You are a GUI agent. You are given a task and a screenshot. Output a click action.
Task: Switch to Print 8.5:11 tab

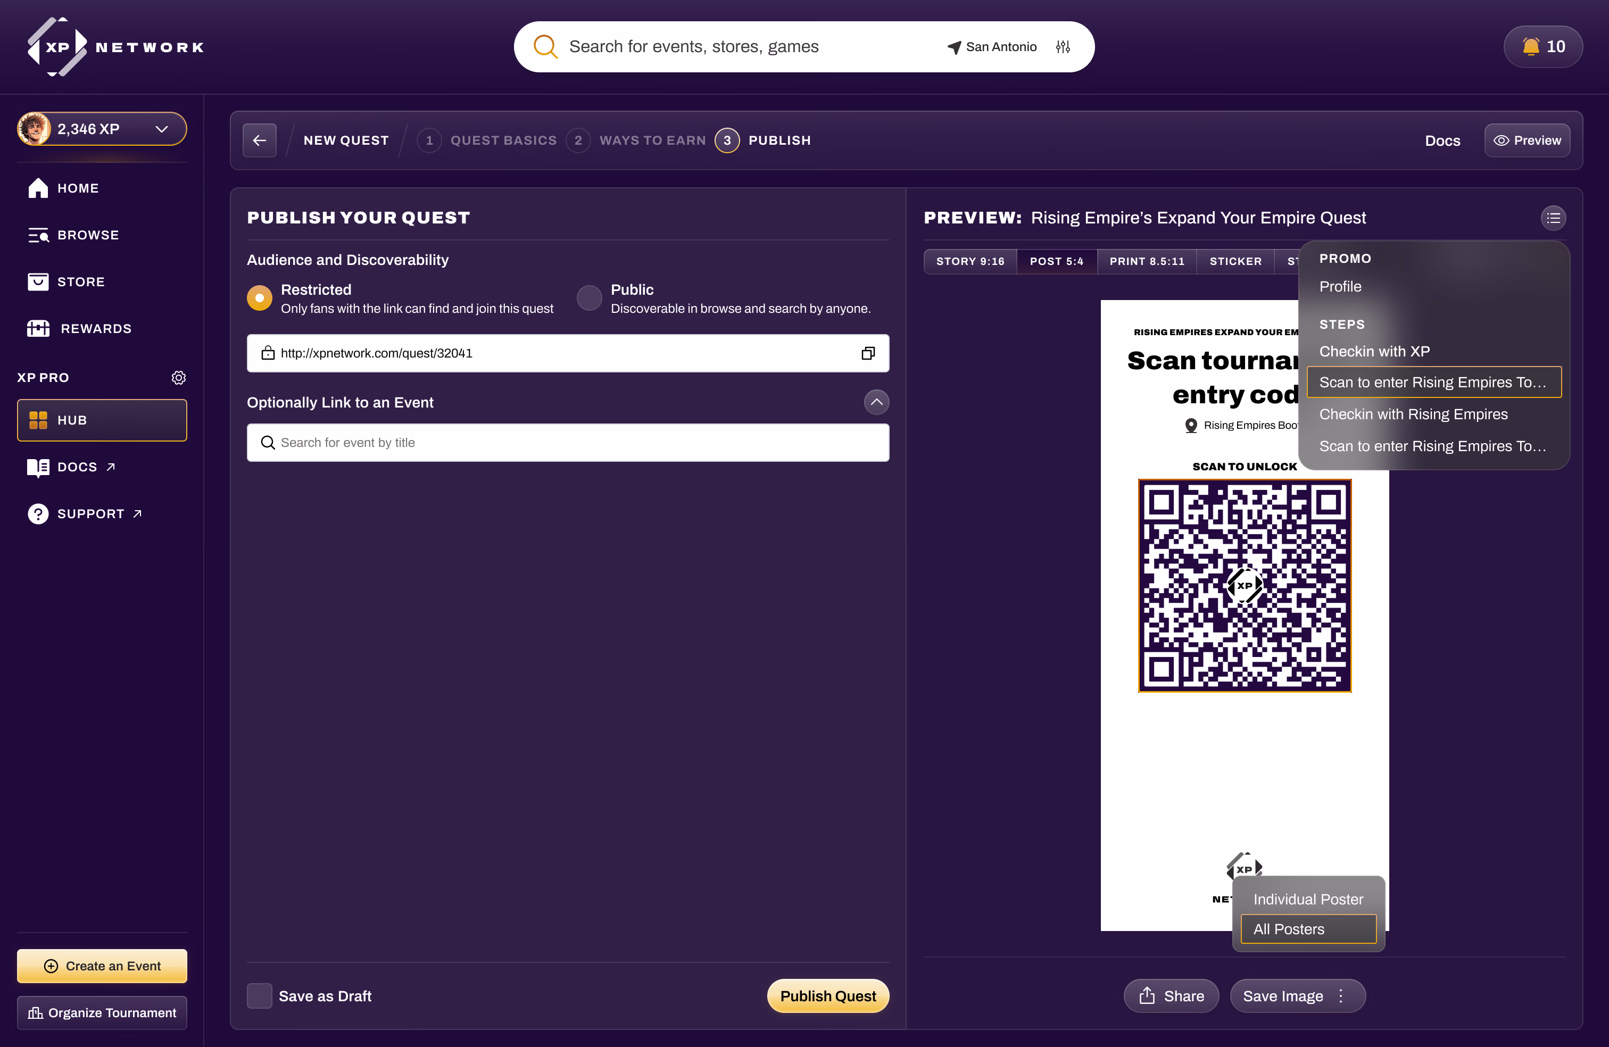click(x=1147, y=261)
